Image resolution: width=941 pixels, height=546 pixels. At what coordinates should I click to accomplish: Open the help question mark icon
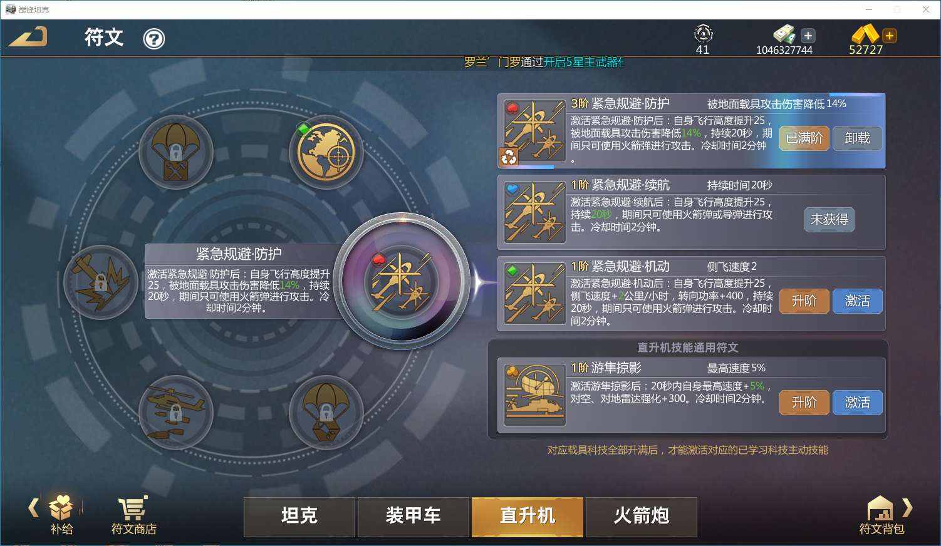pyautogui.click(x=154, y=39)
